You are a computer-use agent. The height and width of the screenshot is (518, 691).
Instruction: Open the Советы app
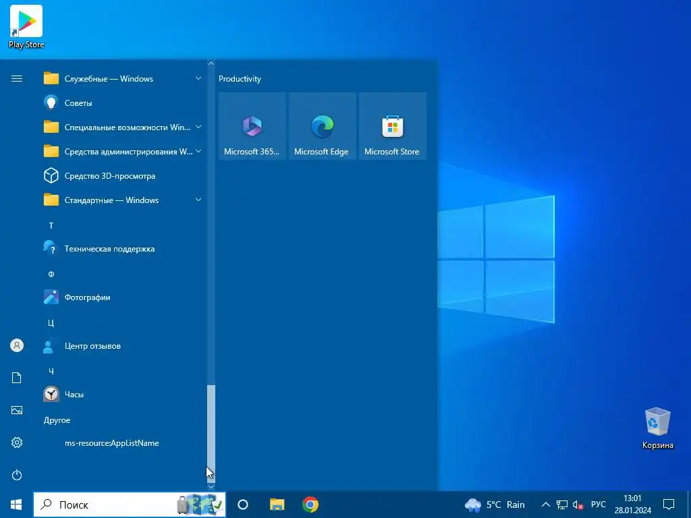[x=123, y=103]
